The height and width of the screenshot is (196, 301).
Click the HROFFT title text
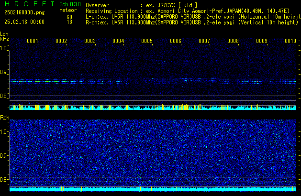[29, 4]
